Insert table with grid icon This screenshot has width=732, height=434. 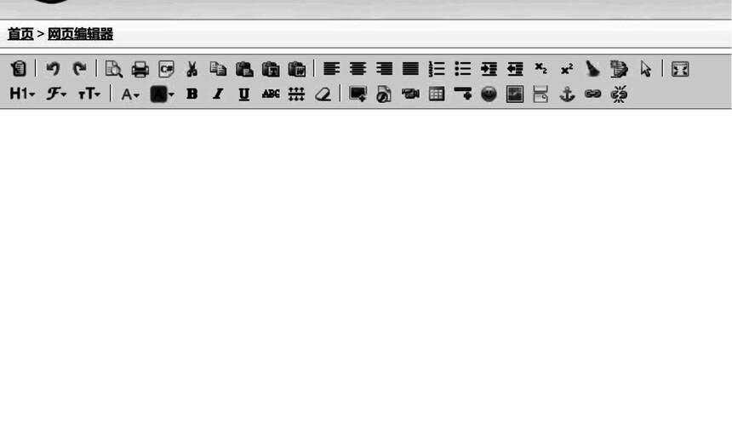click(437, 94)
